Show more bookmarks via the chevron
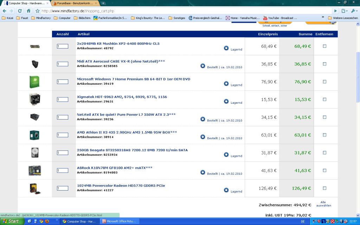 tap(323, 17)
